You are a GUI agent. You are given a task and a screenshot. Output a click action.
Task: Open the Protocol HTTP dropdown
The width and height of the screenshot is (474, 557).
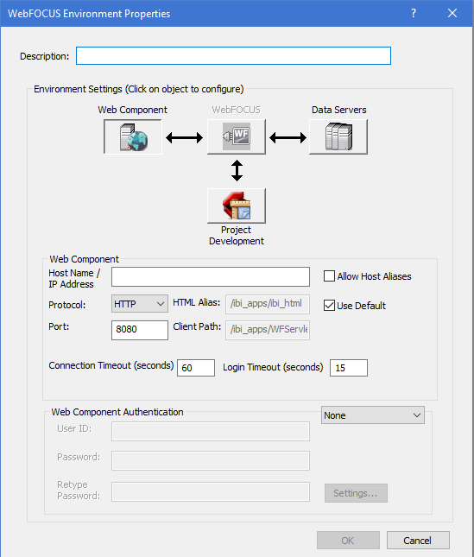(140, 304)
